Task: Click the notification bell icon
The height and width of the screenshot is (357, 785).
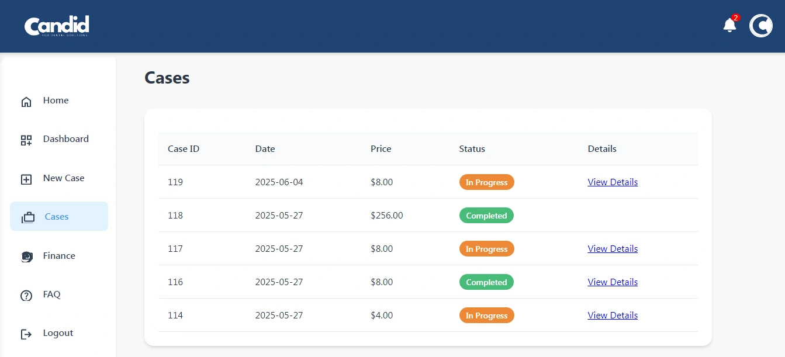Action: tap(729, 25)
